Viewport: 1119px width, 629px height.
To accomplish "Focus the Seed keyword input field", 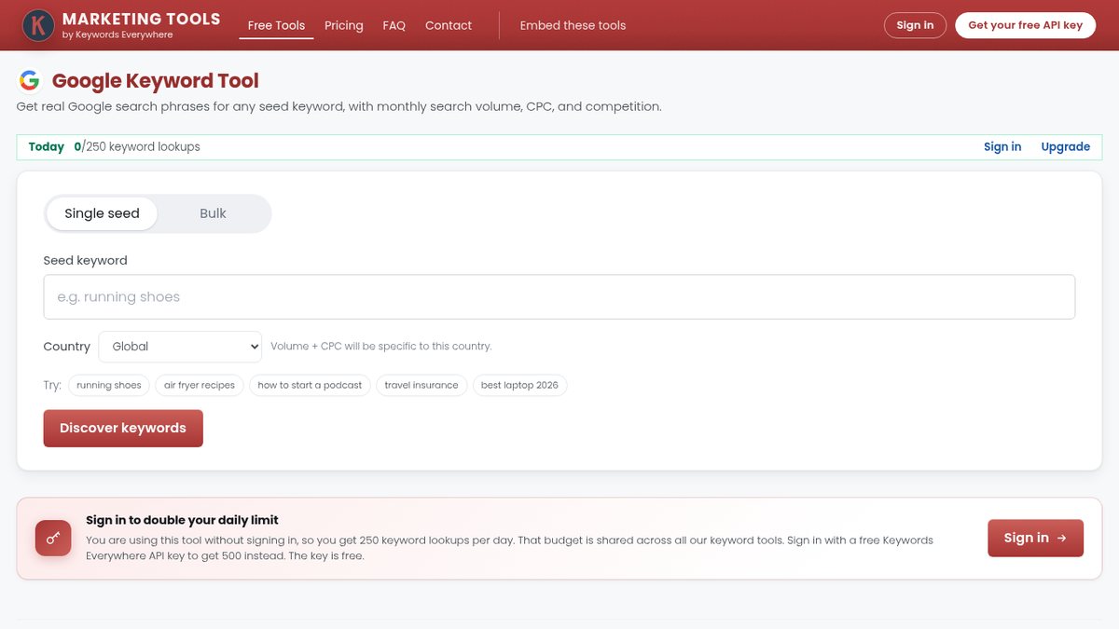I will (x=559, y=297).
